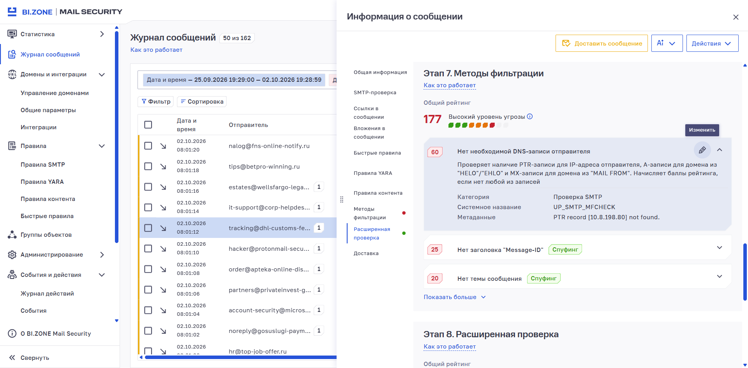Screen dimensions: 748x368
Task: Open the Действия dropdown
Action: click(712, 43)
